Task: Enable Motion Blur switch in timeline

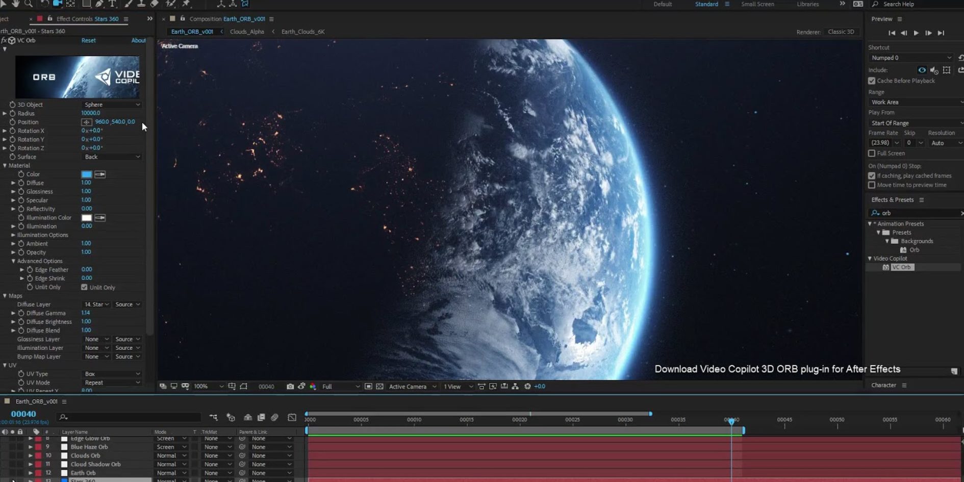Action: [x=274, y=417]
